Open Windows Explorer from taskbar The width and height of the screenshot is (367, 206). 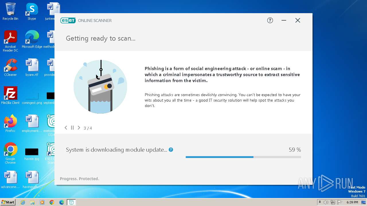tap(32, 202)
